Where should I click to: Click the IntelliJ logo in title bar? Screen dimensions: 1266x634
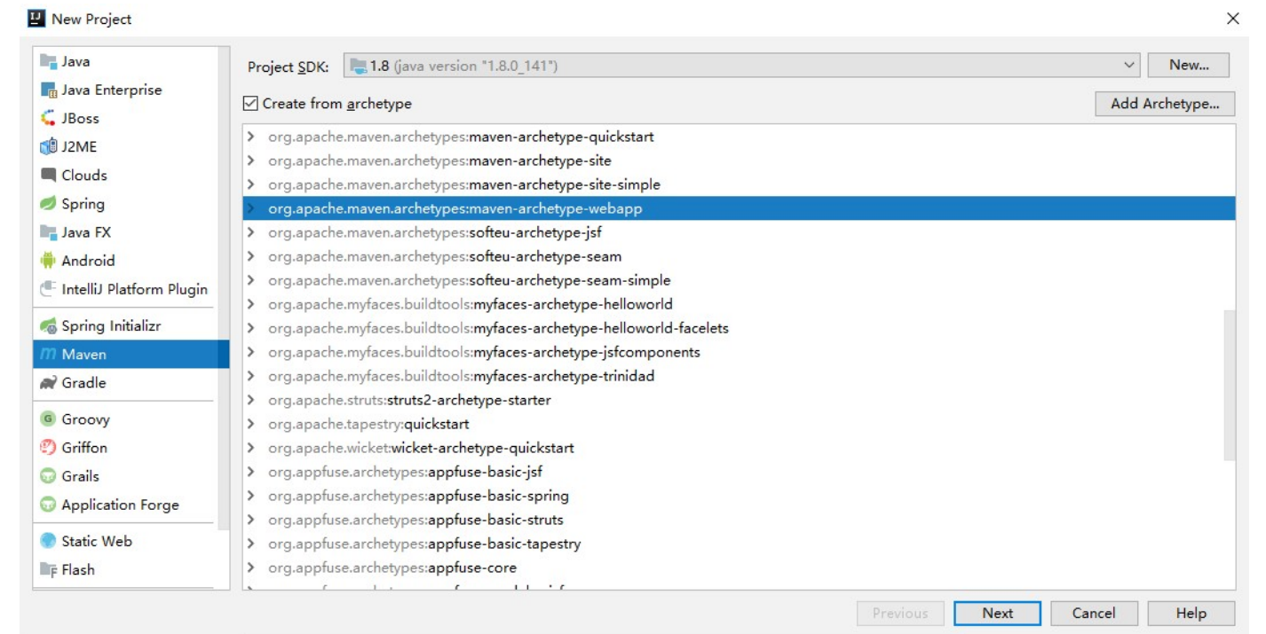36,19
